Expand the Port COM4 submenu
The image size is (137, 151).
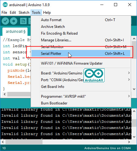coord(81,80)
